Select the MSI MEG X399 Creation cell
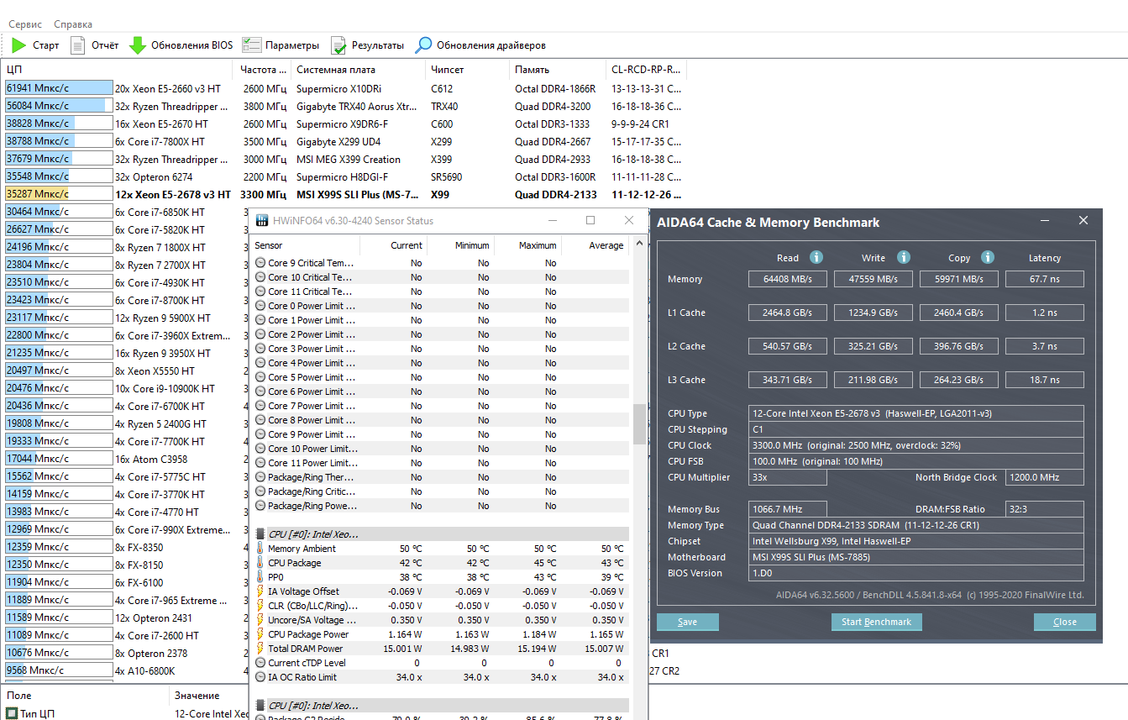Screen dimensions: 1128x720 click(349, 160)
